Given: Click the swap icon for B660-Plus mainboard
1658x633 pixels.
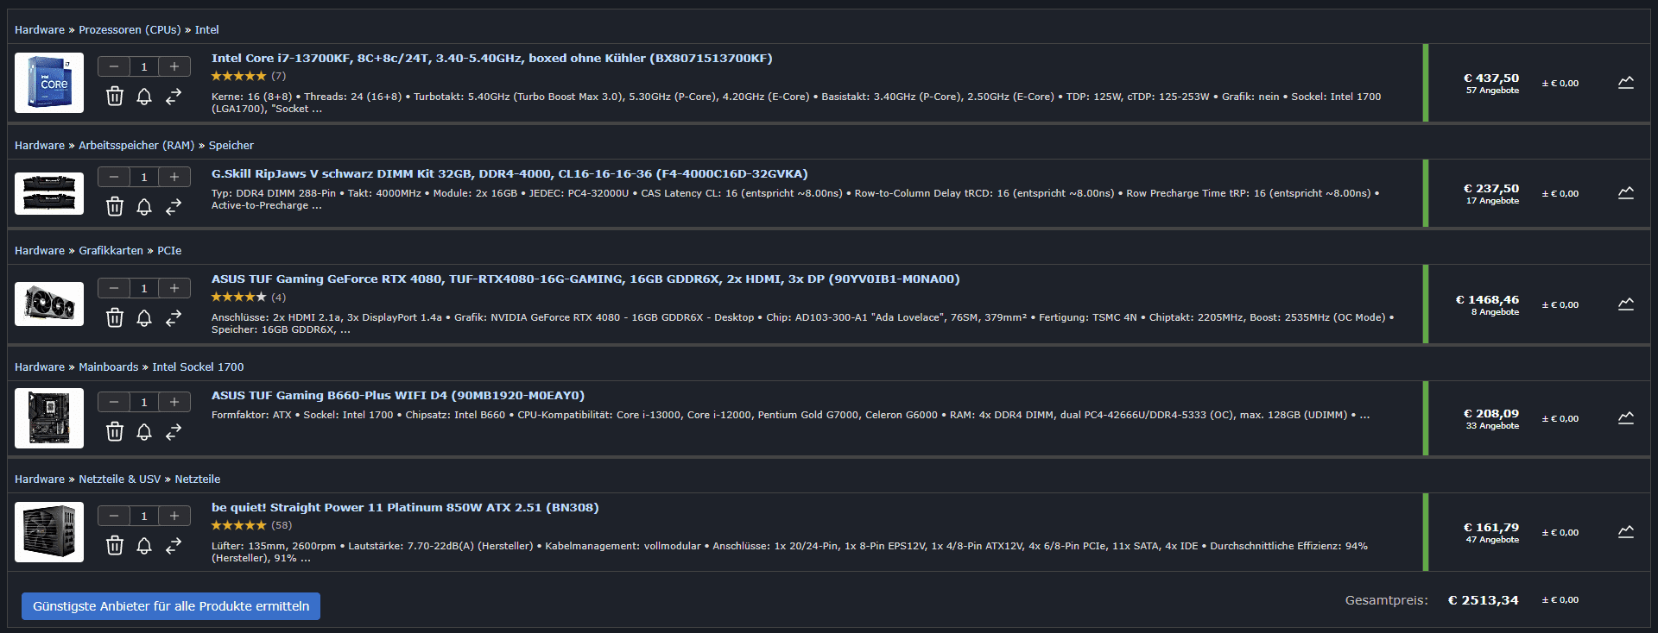Looking at the screenshot, I should coord(174,431).
